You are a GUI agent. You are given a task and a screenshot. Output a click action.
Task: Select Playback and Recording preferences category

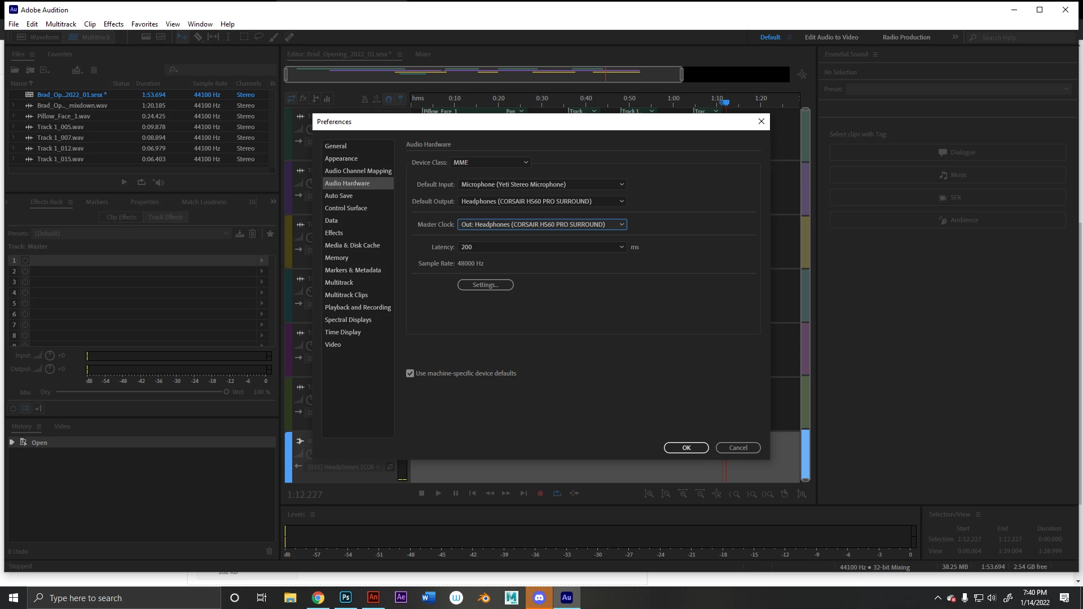coord(358,307)
